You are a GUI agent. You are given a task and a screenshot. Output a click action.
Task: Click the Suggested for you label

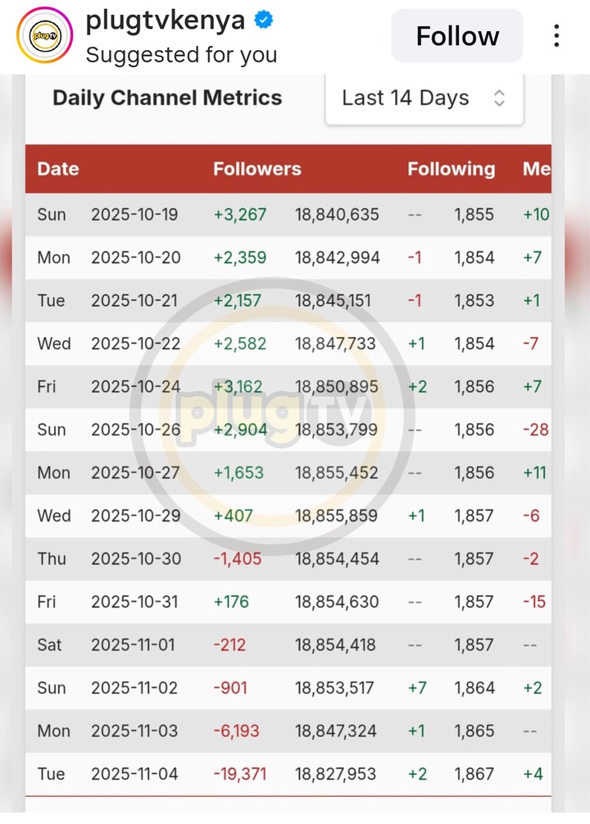coord(181,55)
